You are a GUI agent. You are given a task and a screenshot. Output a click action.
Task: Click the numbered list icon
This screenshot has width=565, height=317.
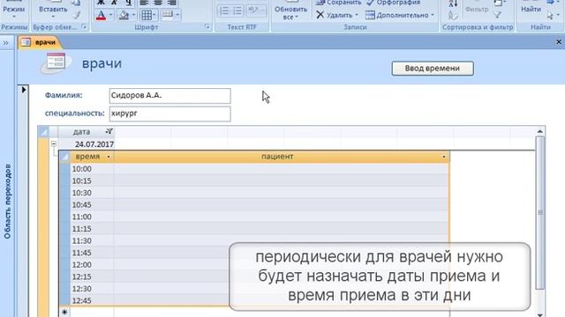[x=224, y=11]
